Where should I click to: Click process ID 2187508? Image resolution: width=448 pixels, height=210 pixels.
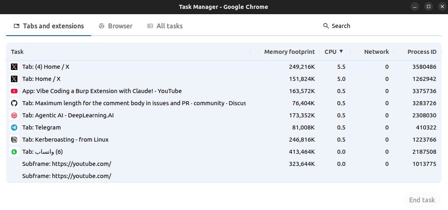[x=424, y=152]
